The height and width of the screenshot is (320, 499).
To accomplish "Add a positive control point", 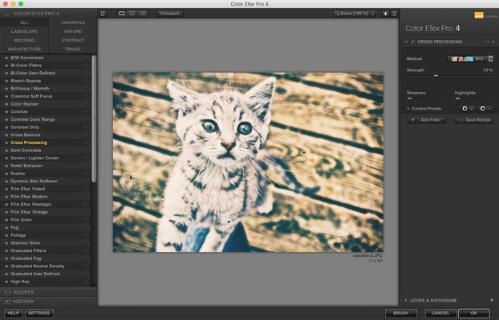I will point(468,107).
